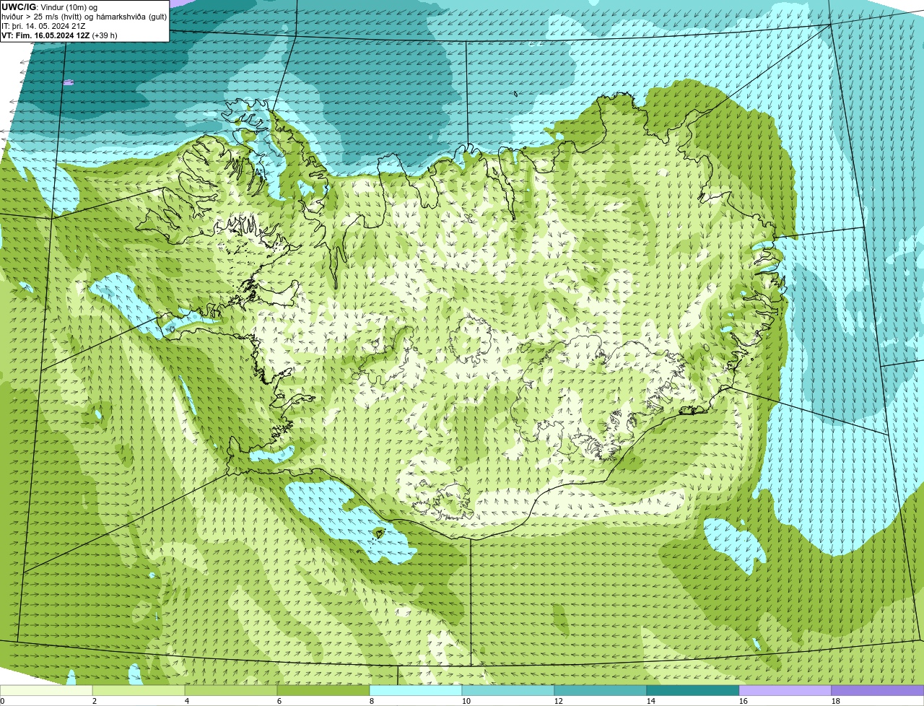Image resolution: width=924 pixels, height=706 pixels.
Task: Select the purple legend swatch above 18 m/s
Action: [878, 690]
